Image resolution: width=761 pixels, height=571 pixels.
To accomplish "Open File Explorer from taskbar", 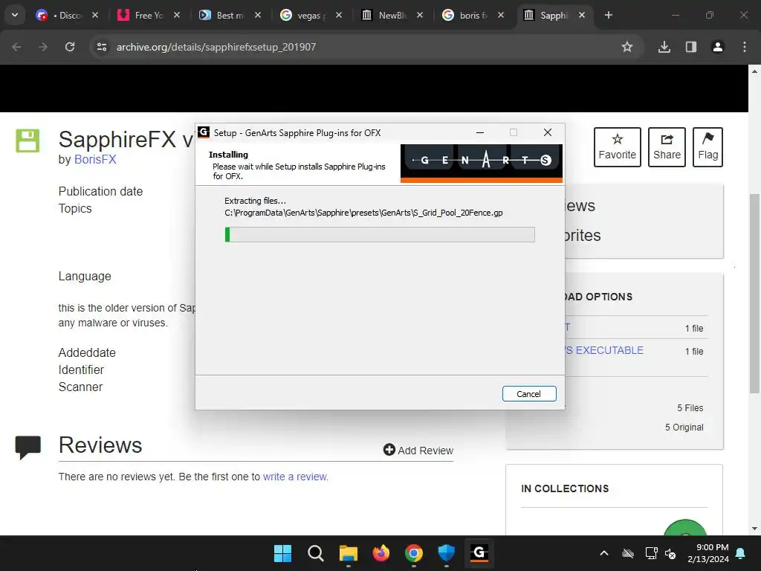I will coord(348,553).
